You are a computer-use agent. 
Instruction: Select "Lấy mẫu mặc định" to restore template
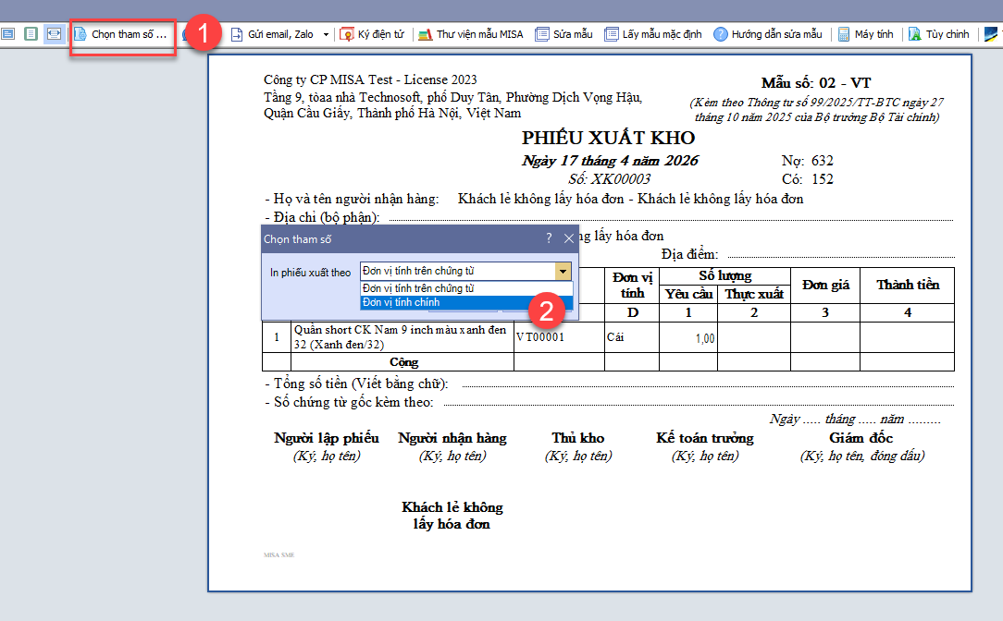(x=653, y=34)
